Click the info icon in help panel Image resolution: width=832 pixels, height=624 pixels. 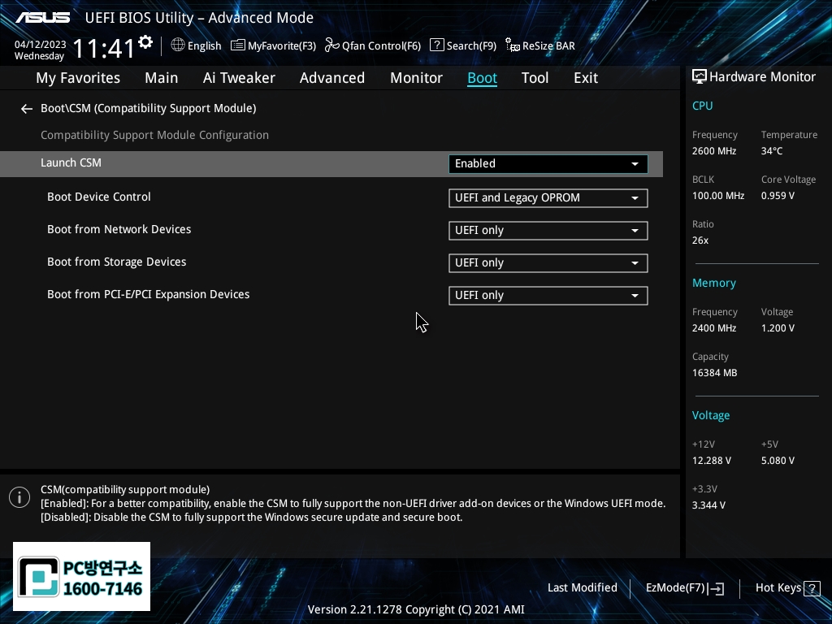coord(19,497)
